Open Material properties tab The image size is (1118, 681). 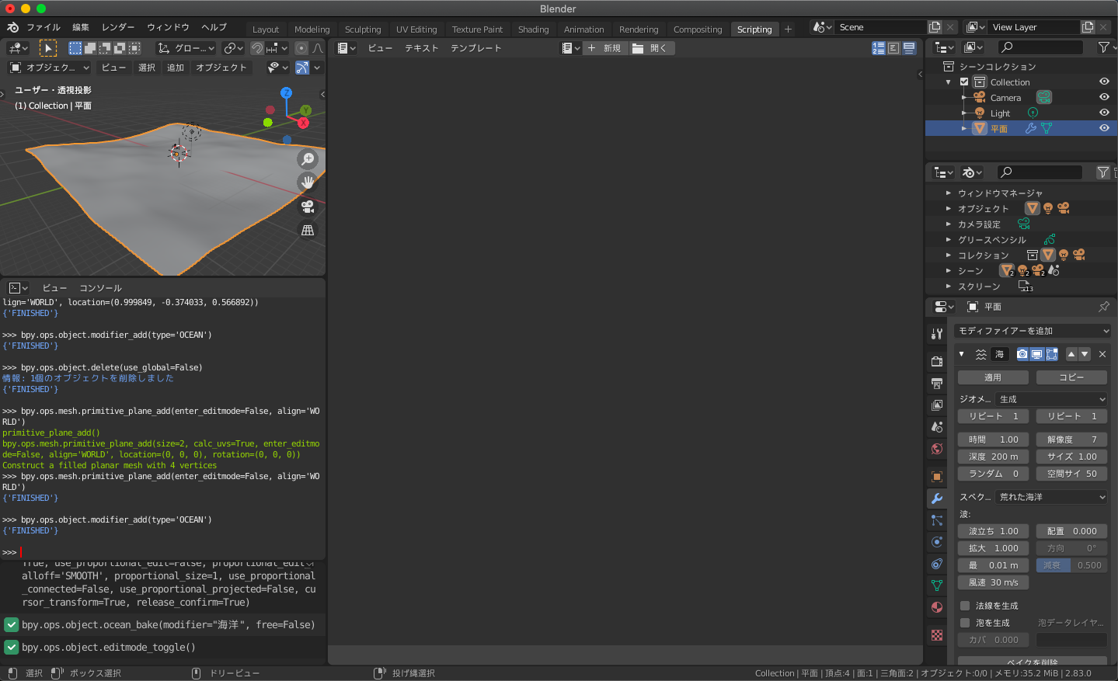point(937,607)
